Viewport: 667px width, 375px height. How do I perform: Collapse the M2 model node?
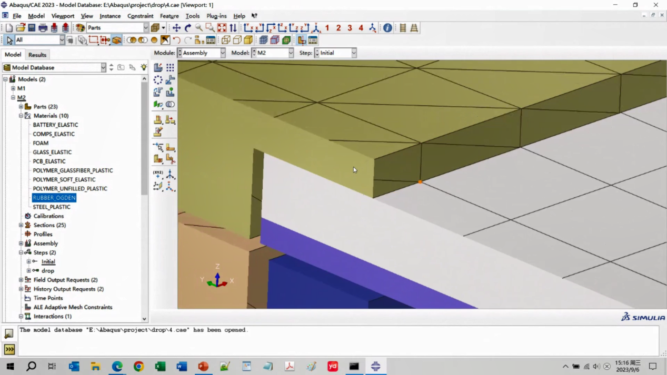coord(13,97)
